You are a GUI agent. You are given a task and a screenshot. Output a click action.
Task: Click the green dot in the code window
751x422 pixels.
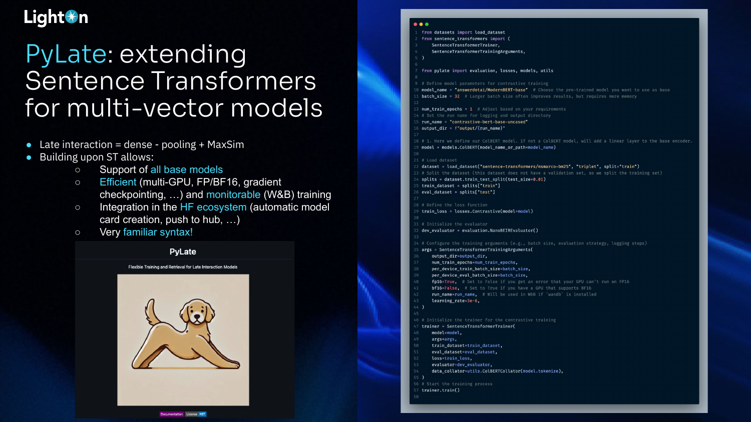tap(427, 24)
